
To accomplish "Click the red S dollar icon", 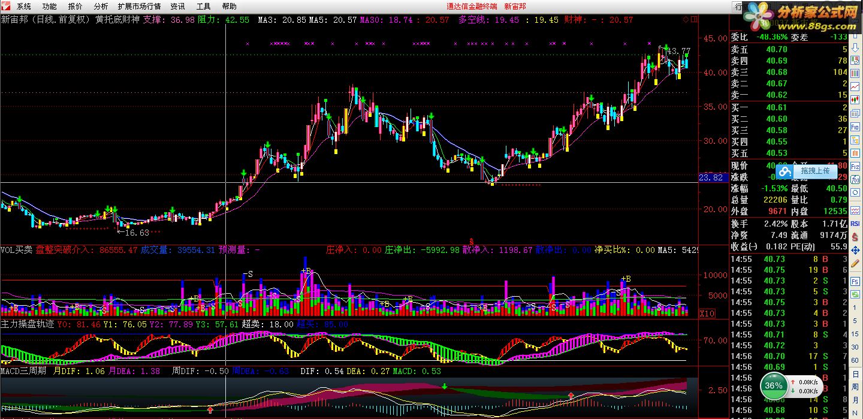I will [855, 237].
